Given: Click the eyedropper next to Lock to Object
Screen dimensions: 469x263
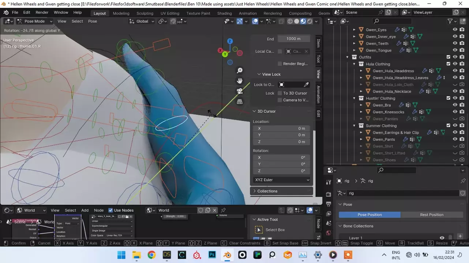Looking at the screenshot, I should point(306,85).
